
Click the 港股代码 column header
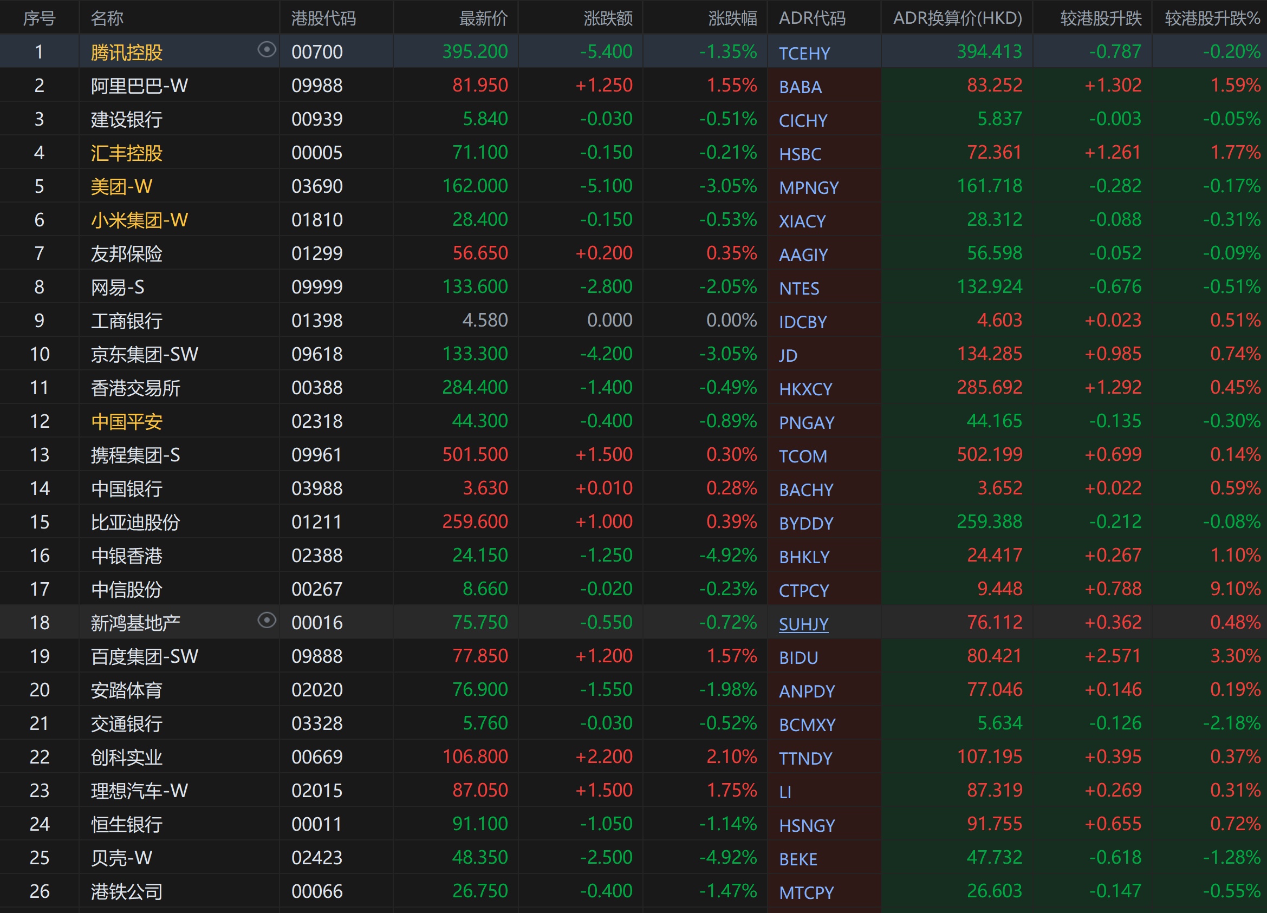pyautogui.click(x=323, y=18)
